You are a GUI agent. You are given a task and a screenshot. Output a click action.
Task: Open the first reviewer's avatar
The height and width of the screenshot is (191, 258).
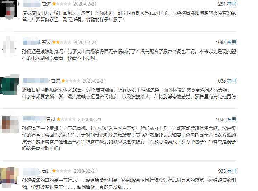click(9, 9)
